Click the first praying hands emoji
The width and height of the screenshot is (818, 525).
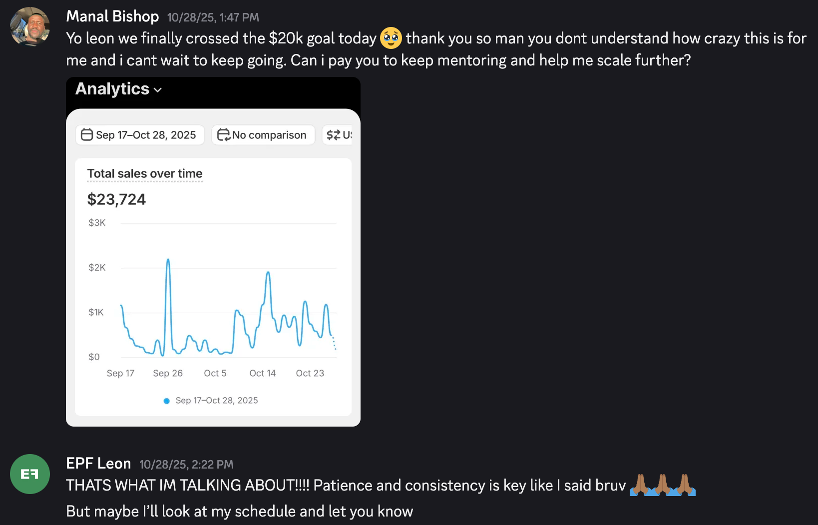(640, 485)
